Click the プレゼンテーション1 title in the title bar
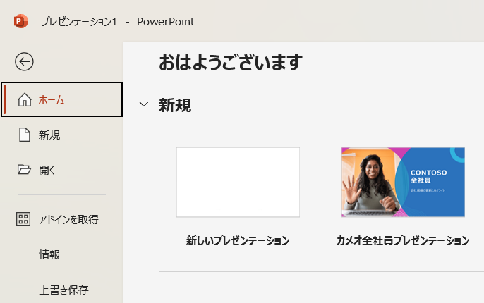 [79, 22]
